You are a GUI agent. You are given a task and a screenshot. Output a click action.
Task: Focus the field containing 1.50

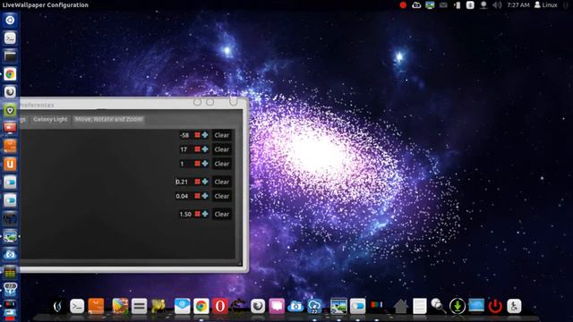tap(185, 214)
